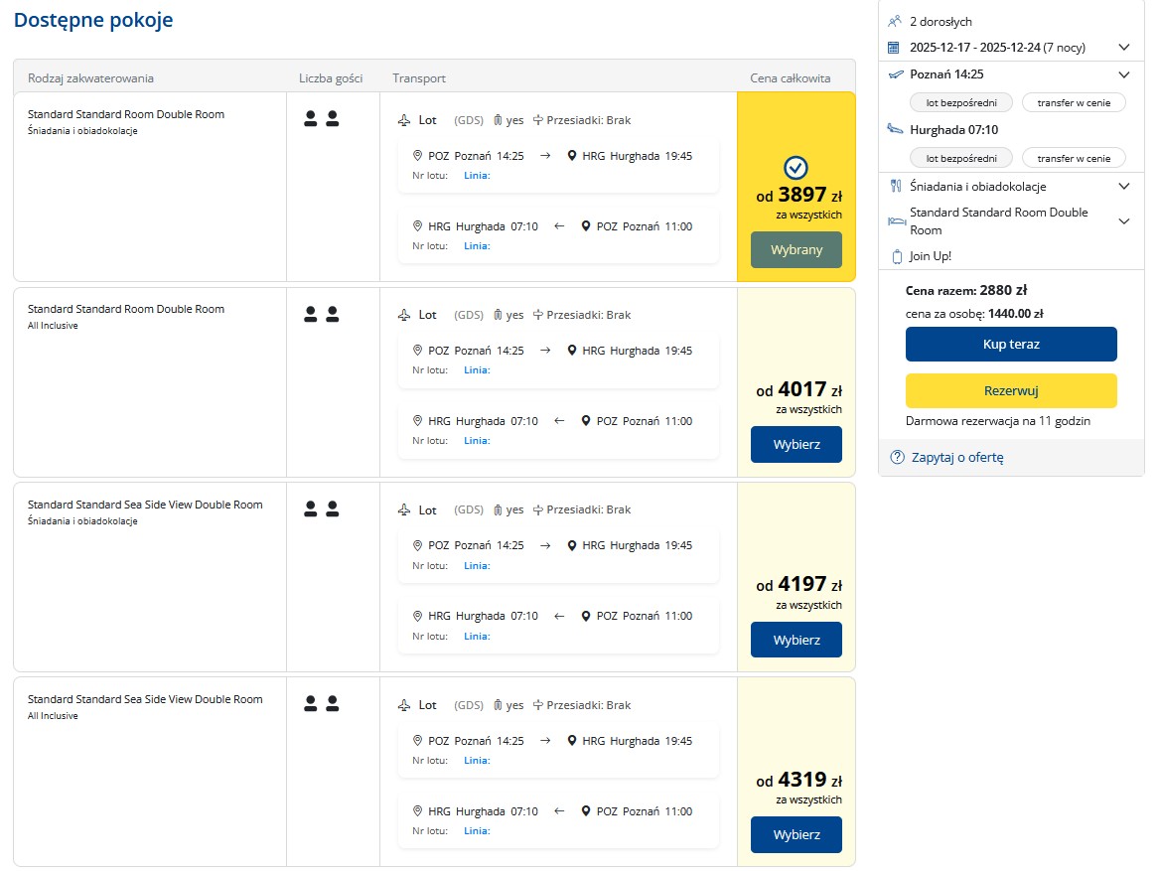The image size is (1157, 871).
Task: Toggle the 'lot bezpośredni' chip under Poznań 14:25
Action: tap(960, 102)
